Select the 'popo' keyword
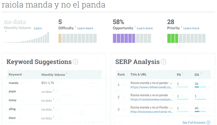The image size is (217, 125). coord(12,92)
